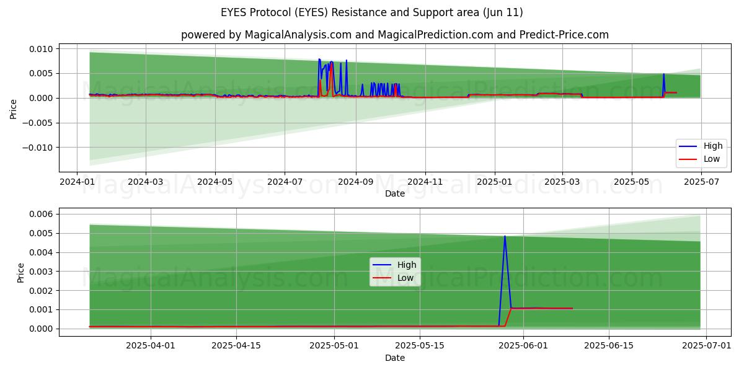Click the top chart x-axis label 2024-07
This screenshot has height=372, width=744.
pos(285,182)
